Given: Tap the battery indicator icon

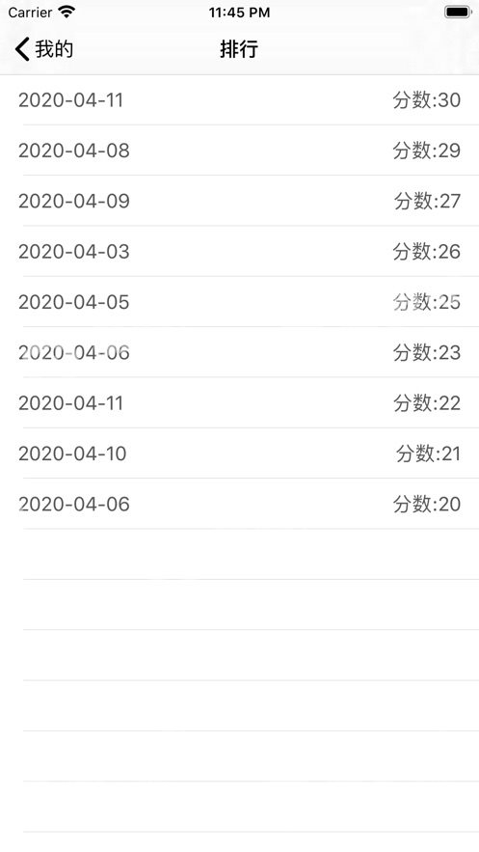Looking at the screenshot, I should [x=458, y=12].
